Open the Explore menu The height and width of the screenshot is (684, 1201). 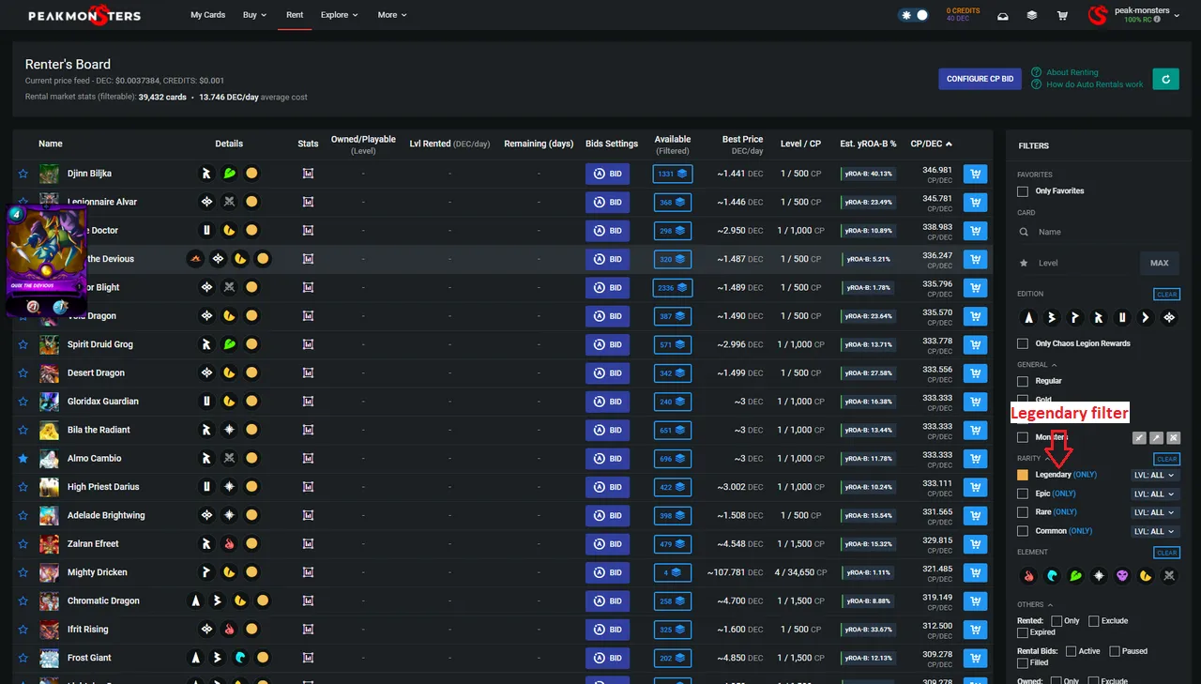[x=339, y=15]
